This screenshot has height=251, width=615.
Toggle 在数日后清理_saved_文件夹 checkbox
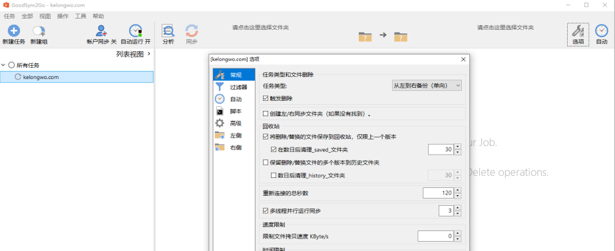[x=274, y=149]
